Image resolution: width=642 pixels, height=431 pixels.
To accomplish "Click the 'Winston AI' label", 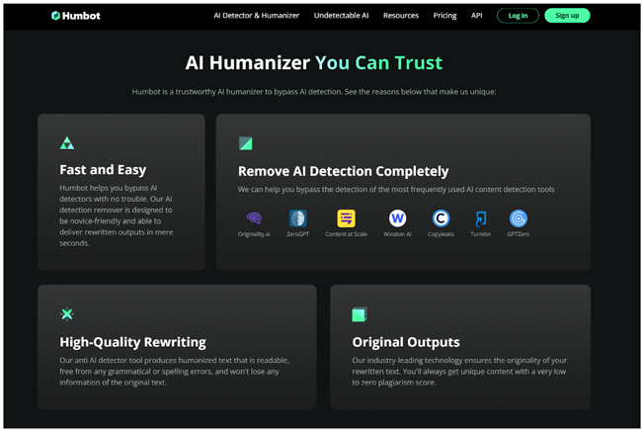I will [398, 234].
